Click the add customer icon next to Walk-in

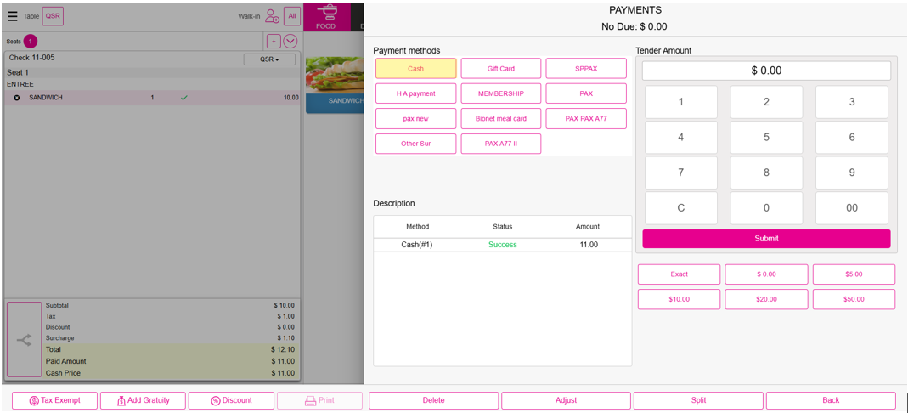272,15
